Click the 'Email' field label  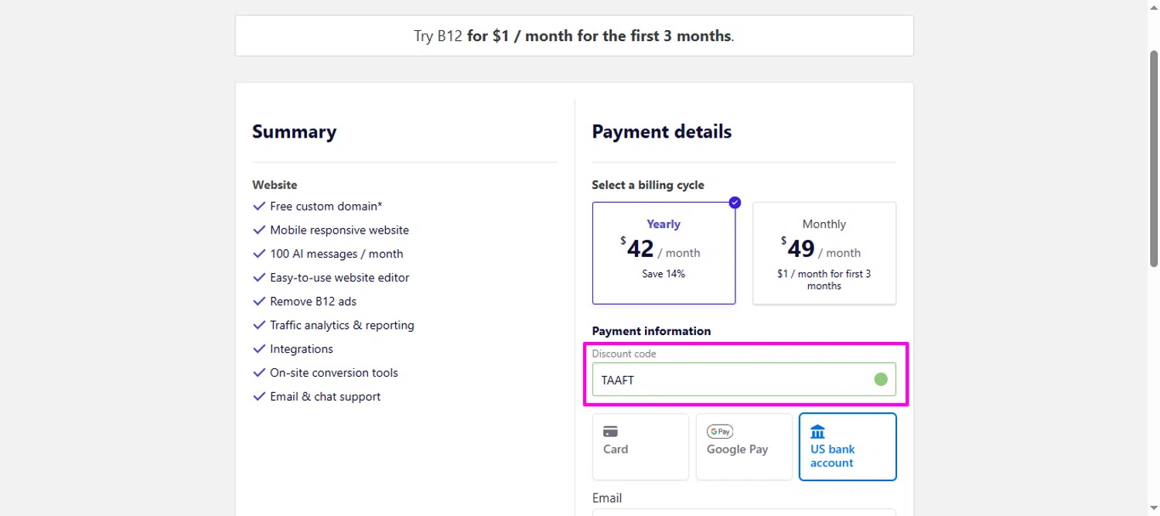(607, 498)
